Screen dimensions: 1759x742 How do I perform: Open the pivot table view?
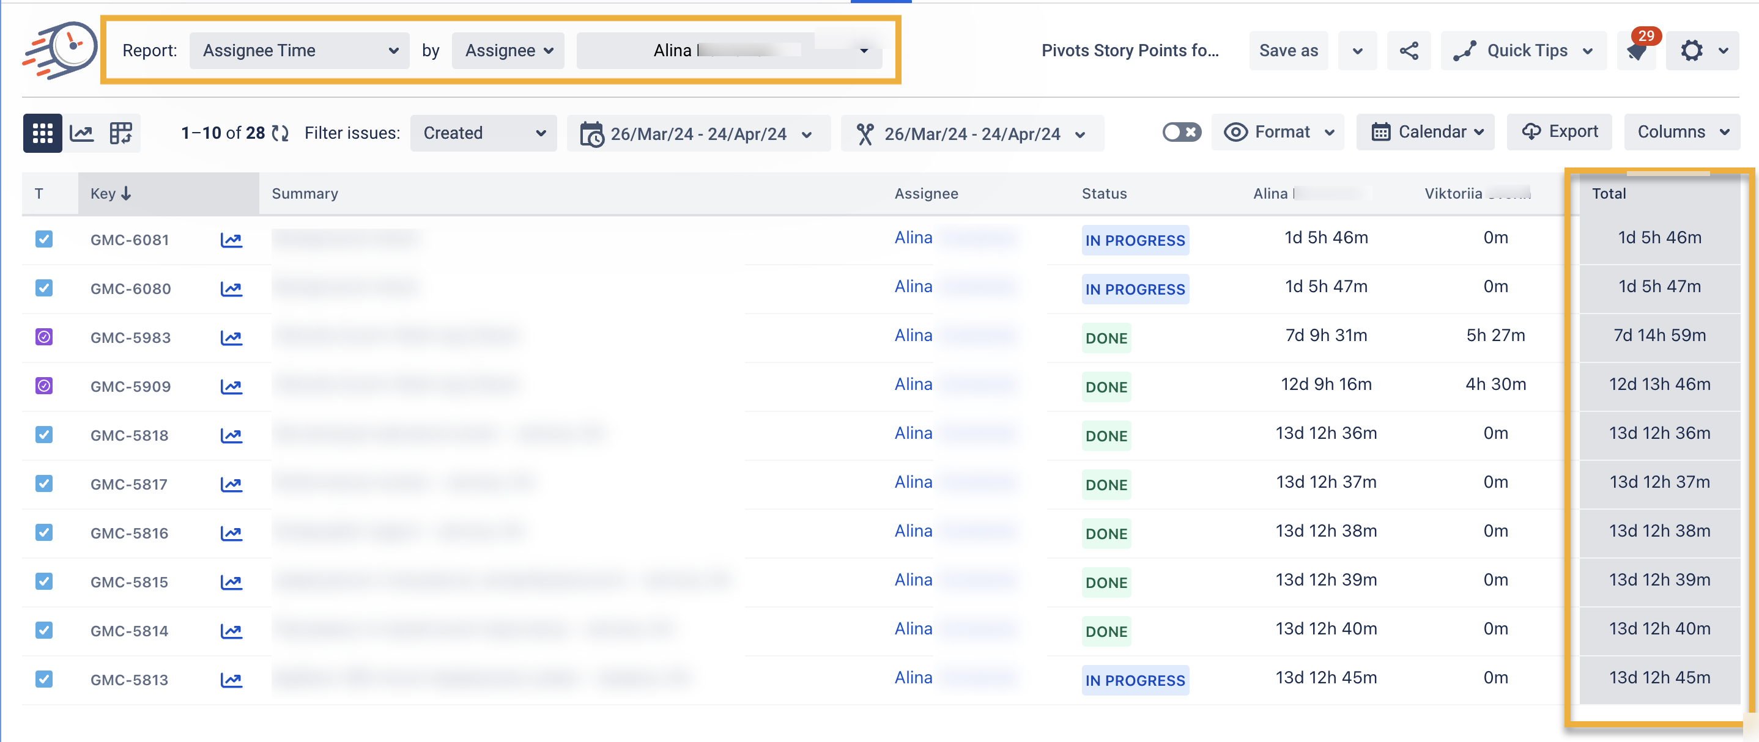(121, 133)
